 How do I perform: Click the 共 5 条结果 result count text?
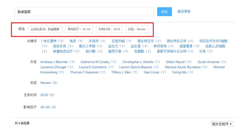[22, 123]
